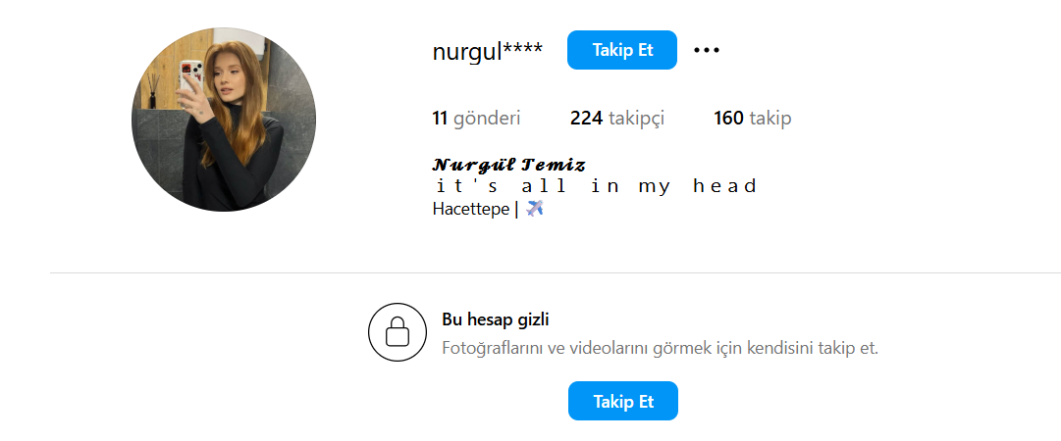Click the airplane emoji in the bio
The height and width of the screenshot is (441, 1061).
pyautogui.click(x=535, y=208)
